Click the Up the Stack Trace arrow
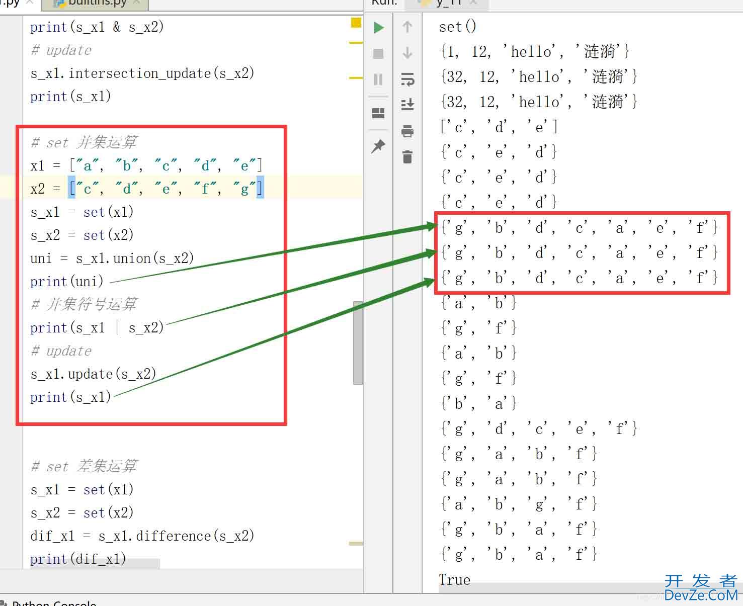 click(407, 27)
